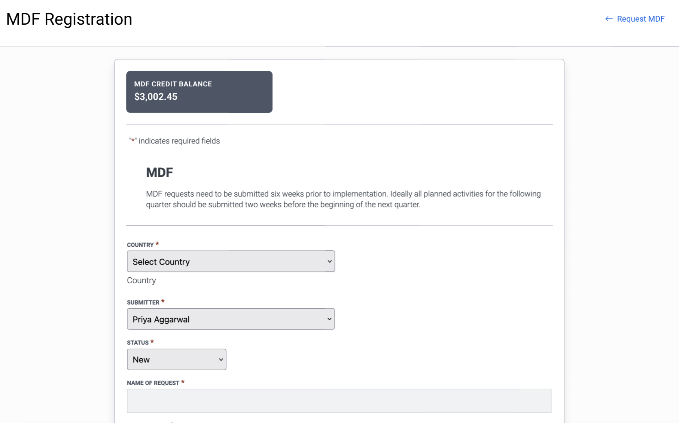Click into the Name of Request field
This screenshot has height=423, width=679.
point(339,401)
